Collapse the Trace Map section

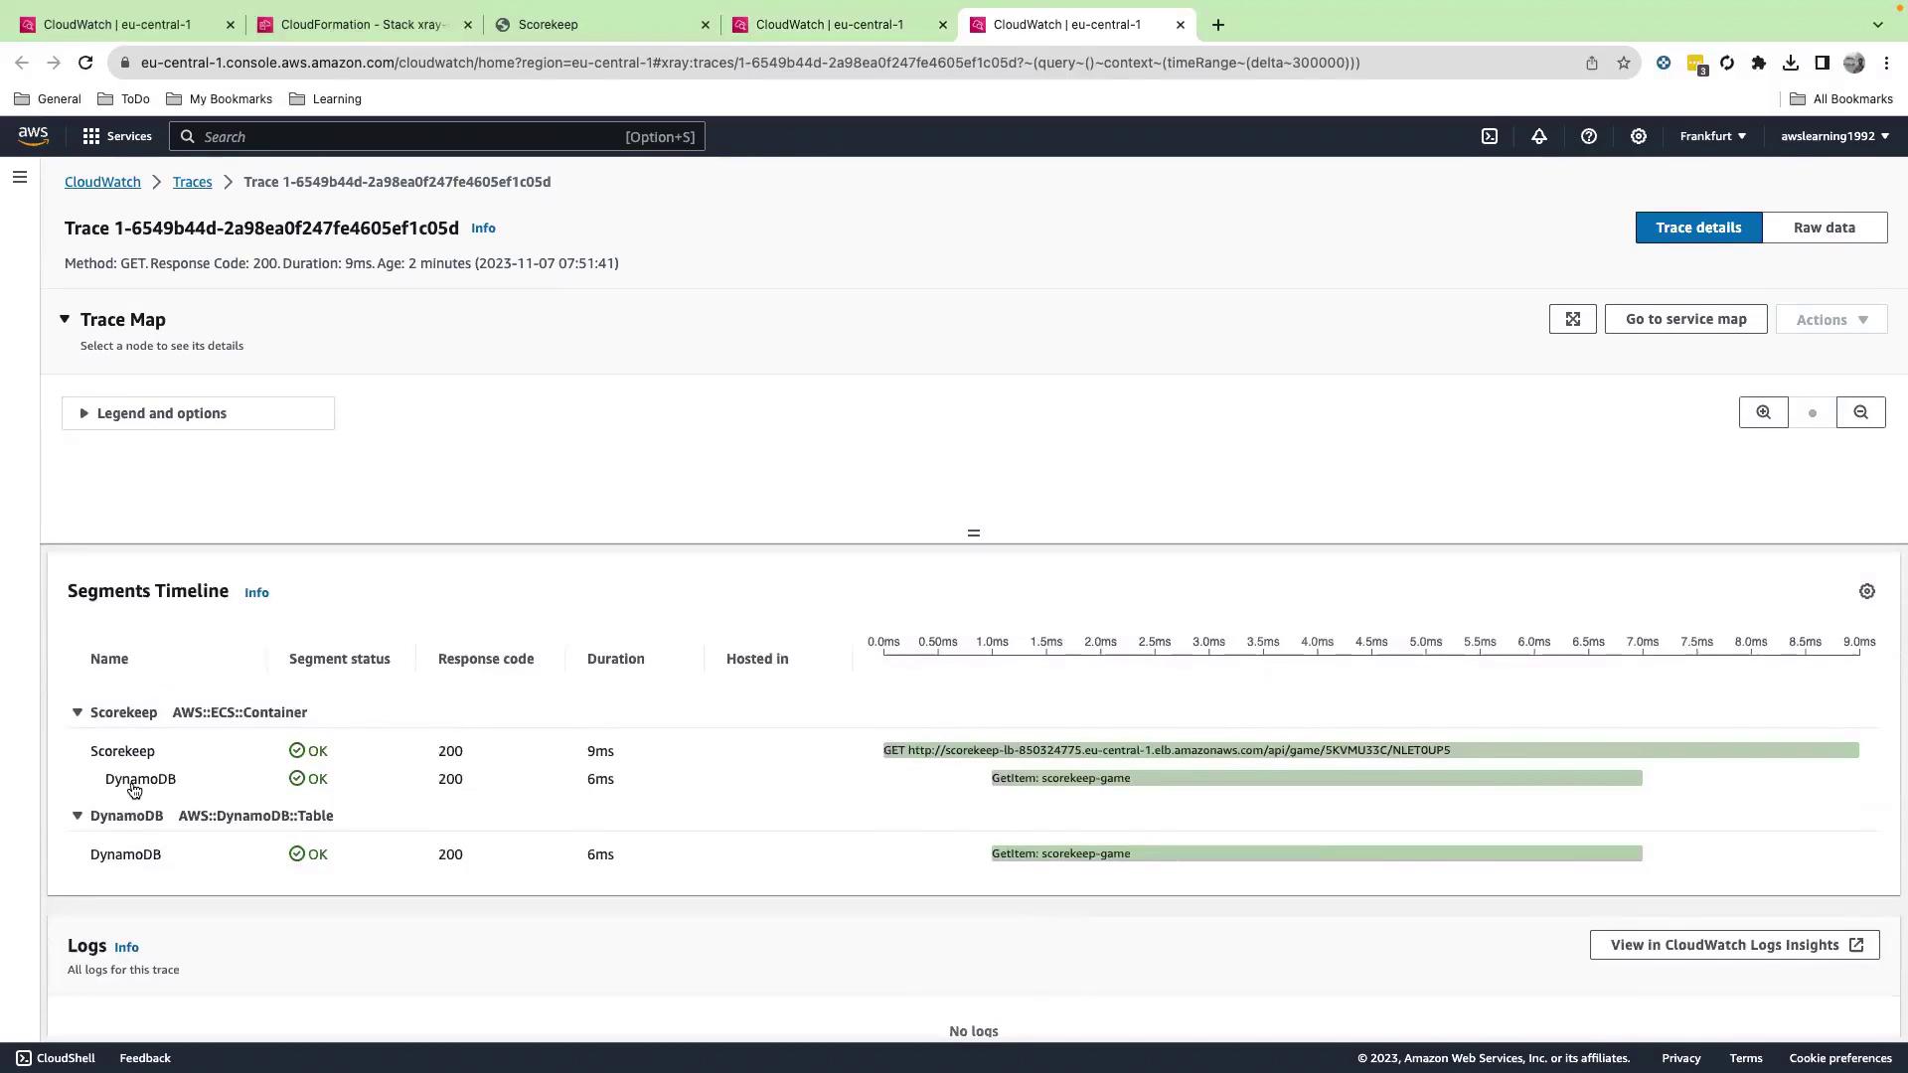65,320
